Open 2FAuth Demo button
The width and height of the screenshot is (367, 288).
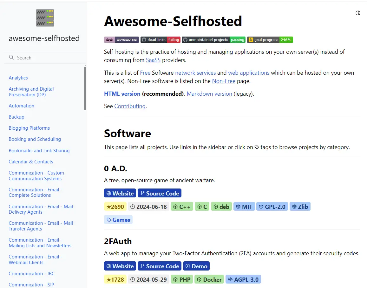coord(196,266)
